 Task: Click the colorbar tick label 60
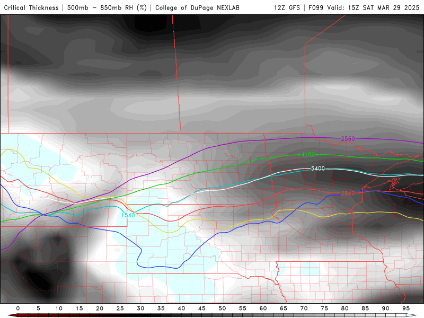[x=263, y=308]
